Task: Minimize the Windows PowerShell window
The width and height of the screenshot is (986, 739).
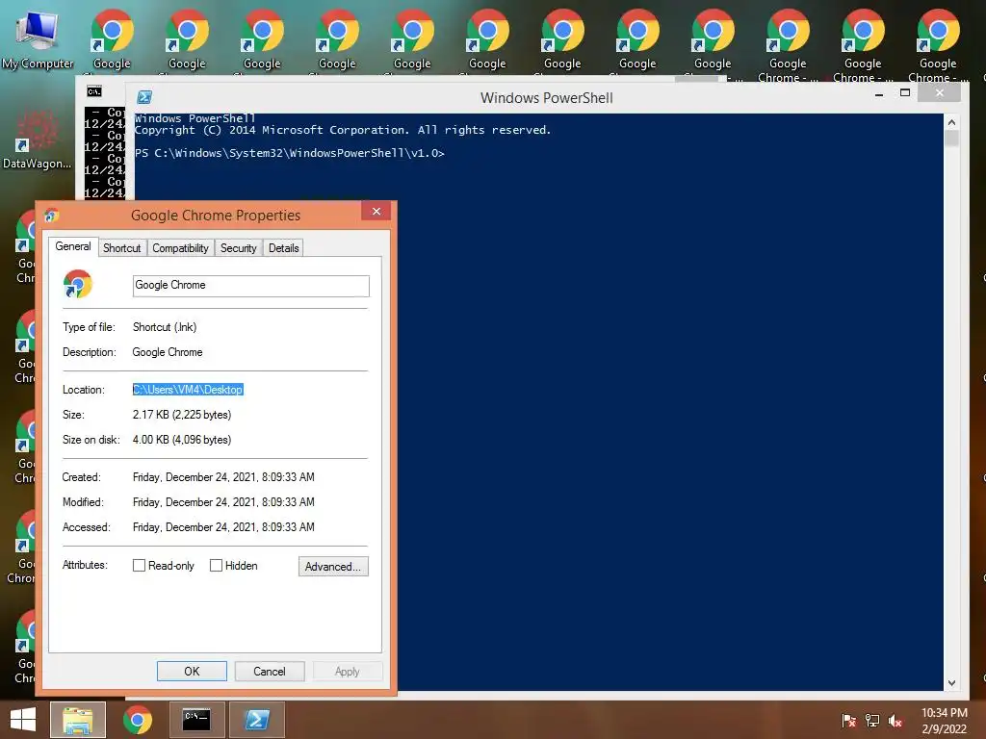Action: [x=879, y=93]
